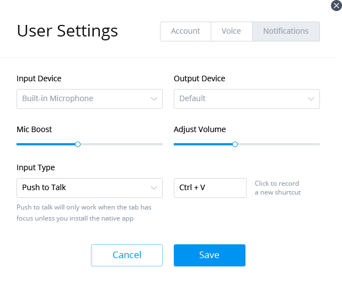Click the blue filled Mic Boost track
The image size is (342, 283).
[47, 144]
